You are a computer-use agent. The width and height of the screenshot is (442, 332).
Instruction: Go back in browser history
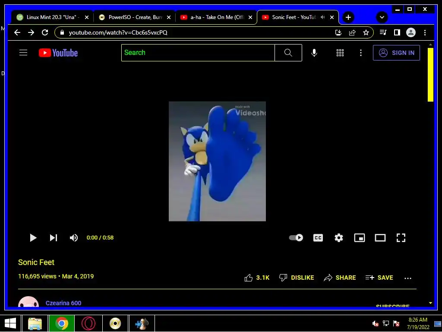point(17,32)
